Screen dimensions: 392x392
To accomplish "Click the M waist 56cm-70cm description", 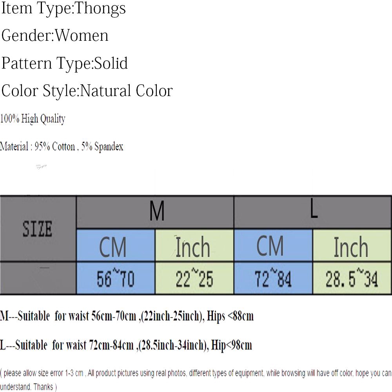I will 127,316.
